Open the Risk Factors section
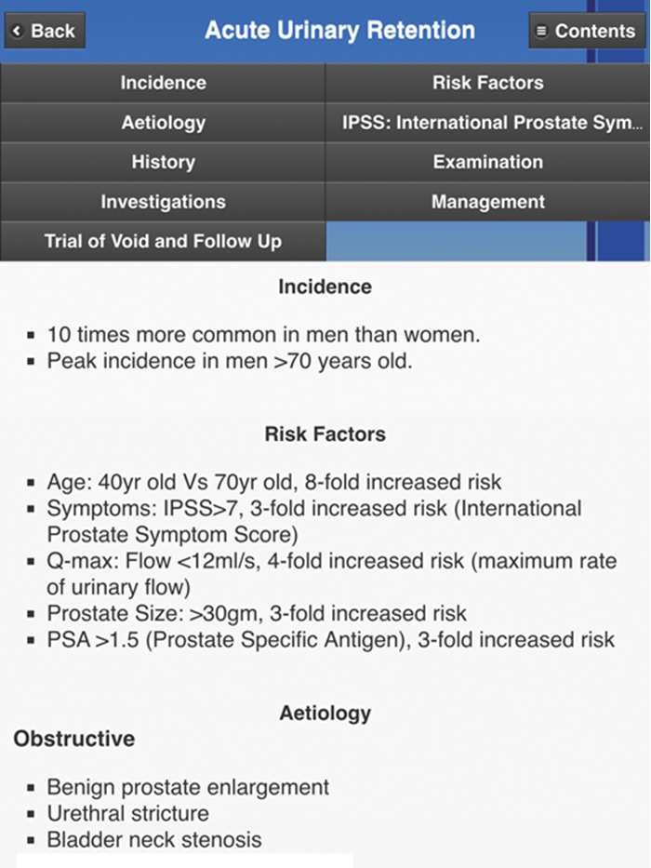 487,83
